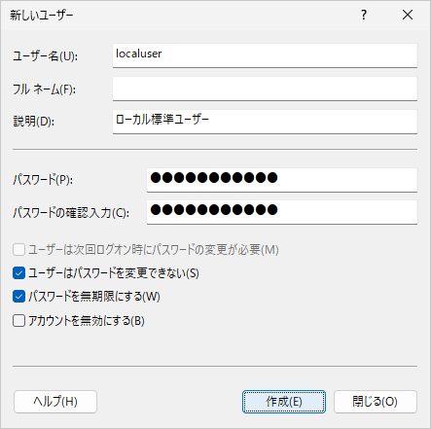The image size is (431, 429).
Task: Close the 新しいユーザー dialog with X
Action: point(408,15)
